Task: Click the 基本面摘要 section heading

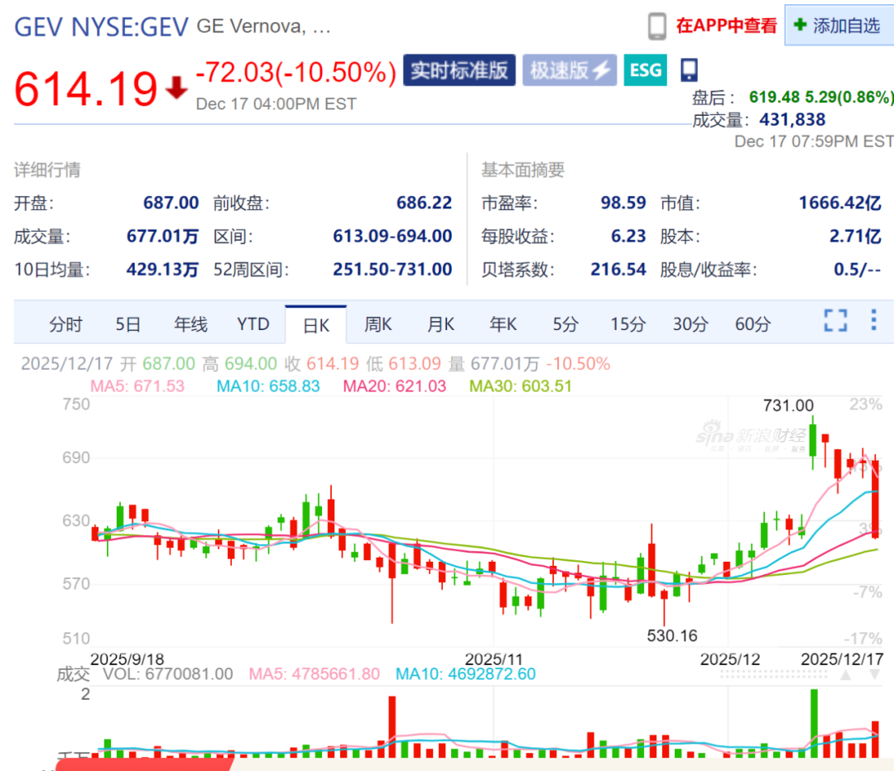Action: [523, 170]
